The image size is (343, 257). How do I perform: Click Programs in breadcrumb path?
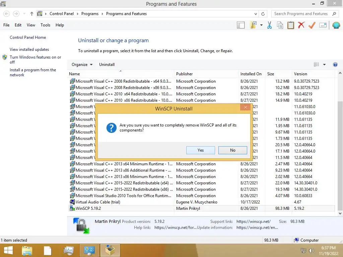point(90,14)
